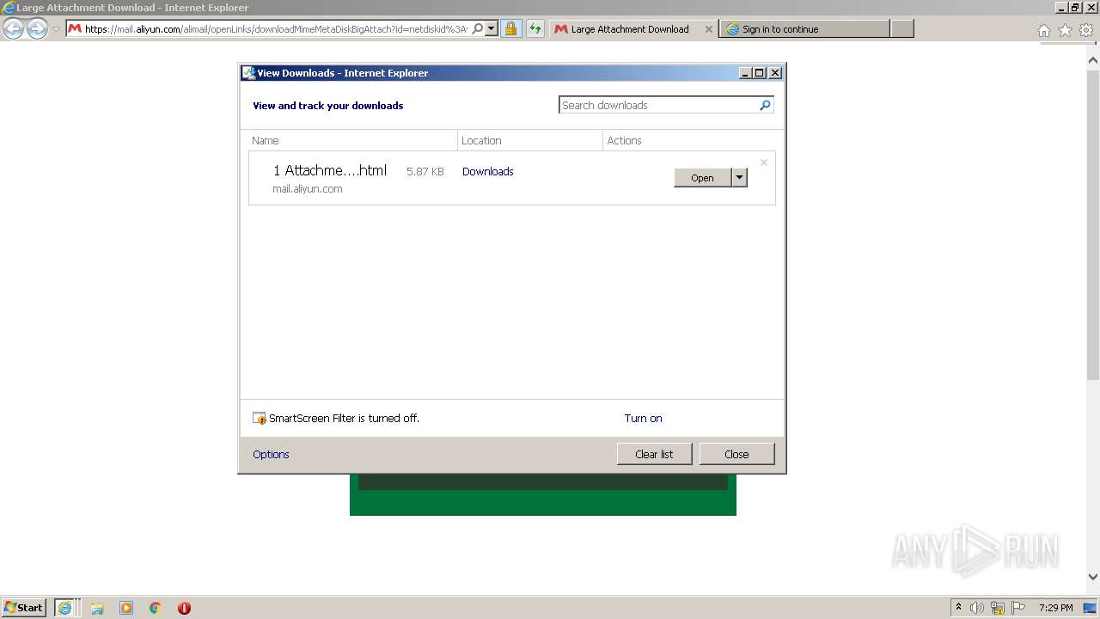Open Favorites star icon
The width and height of the screenshot is (1100, 619).
pos(1065,30)
